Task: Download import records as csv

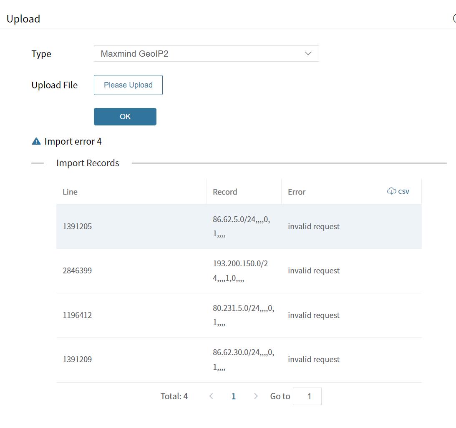Action: point(398,191)
